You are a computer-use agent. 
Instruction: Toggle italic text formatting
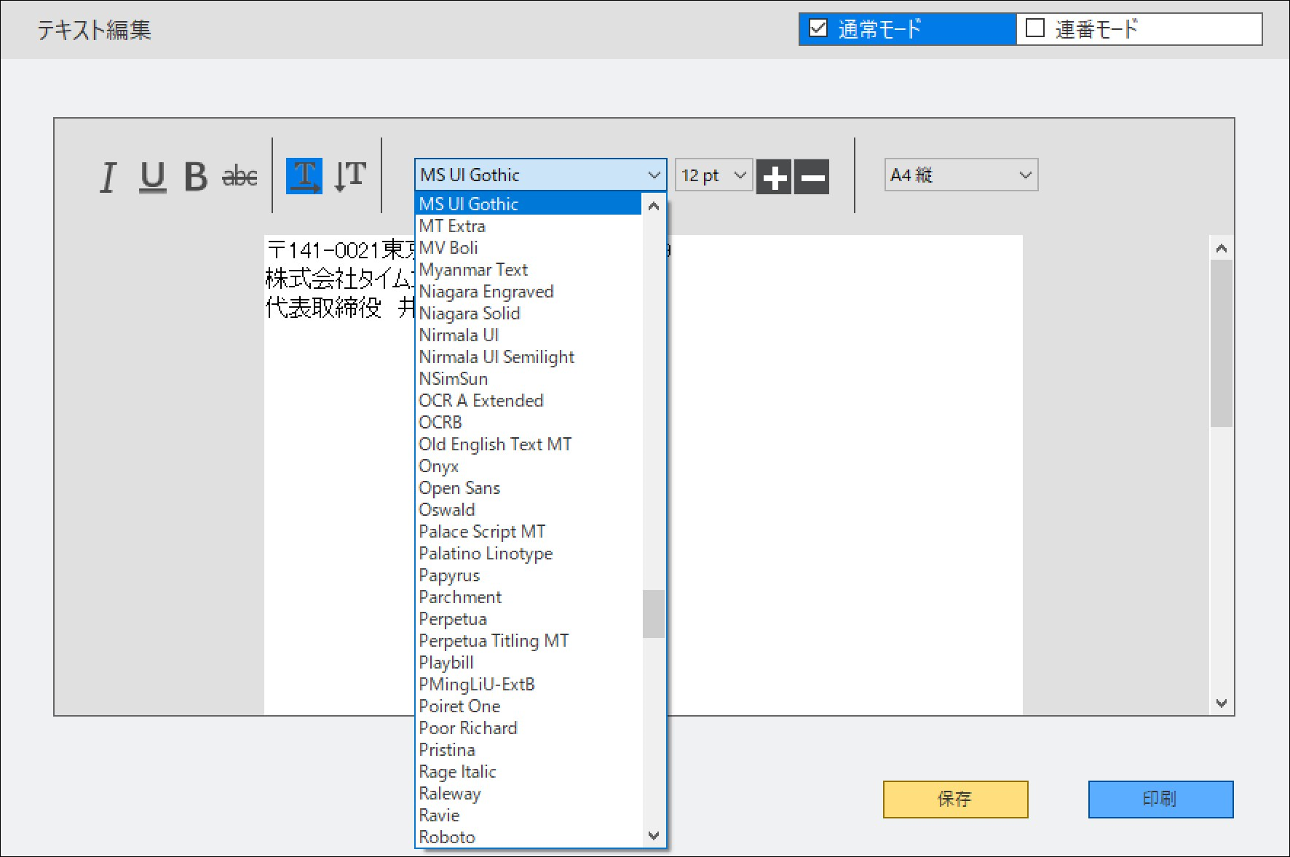pos(108,177)
